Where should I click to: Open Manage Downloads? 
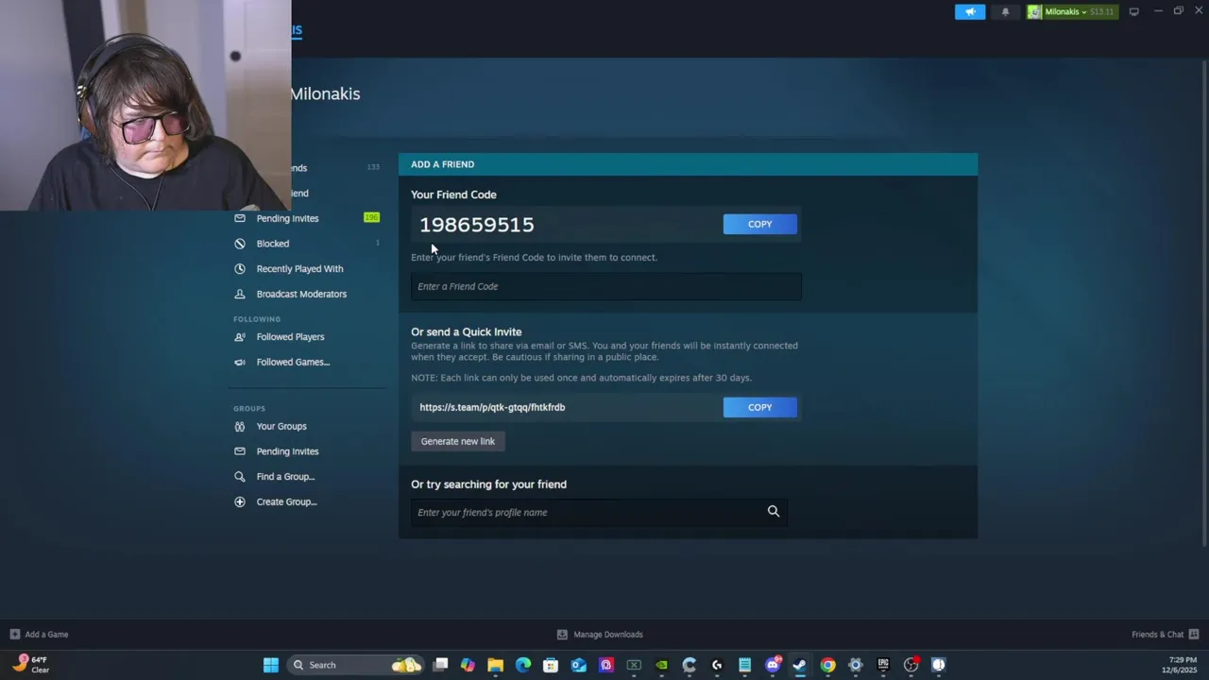600,635
